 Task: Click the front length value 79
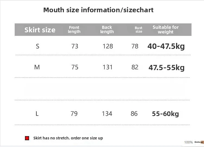point(74,114)
